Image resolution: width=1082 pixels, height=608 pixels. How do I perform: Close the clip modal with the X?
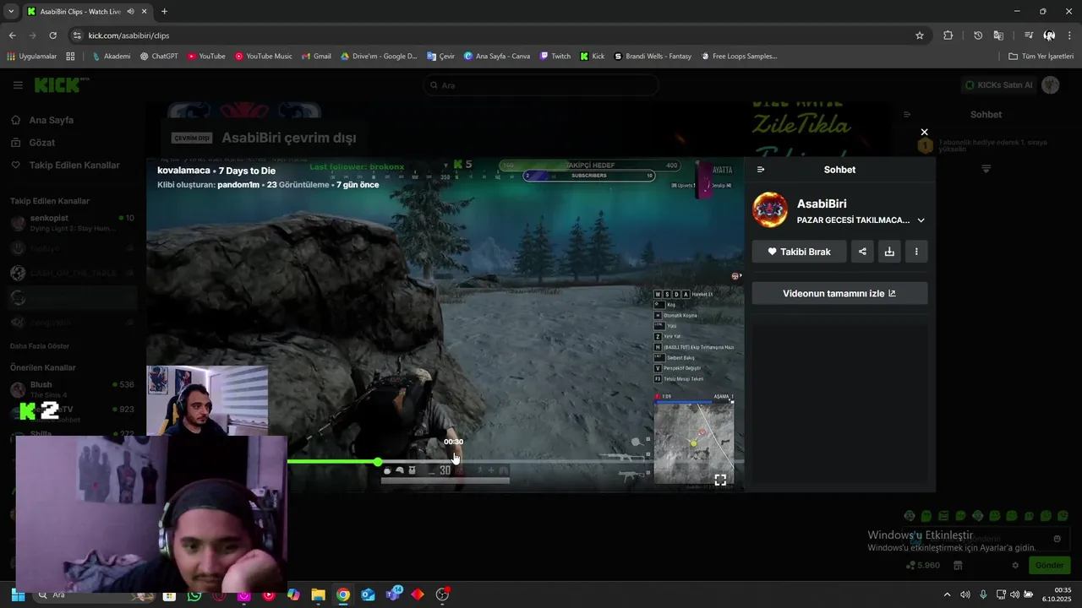pyautogui.click(x=924, y=132)
